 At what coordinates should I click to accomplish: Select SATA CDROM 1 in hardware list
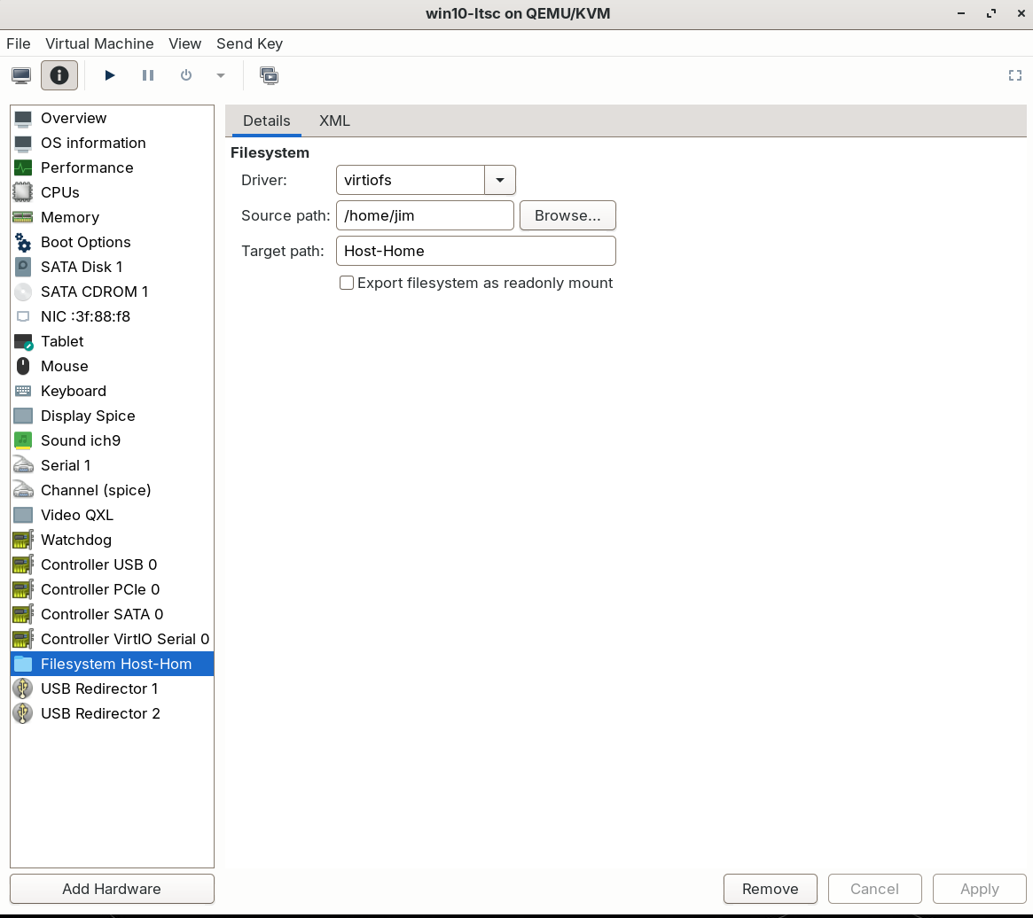pos(94,292)
